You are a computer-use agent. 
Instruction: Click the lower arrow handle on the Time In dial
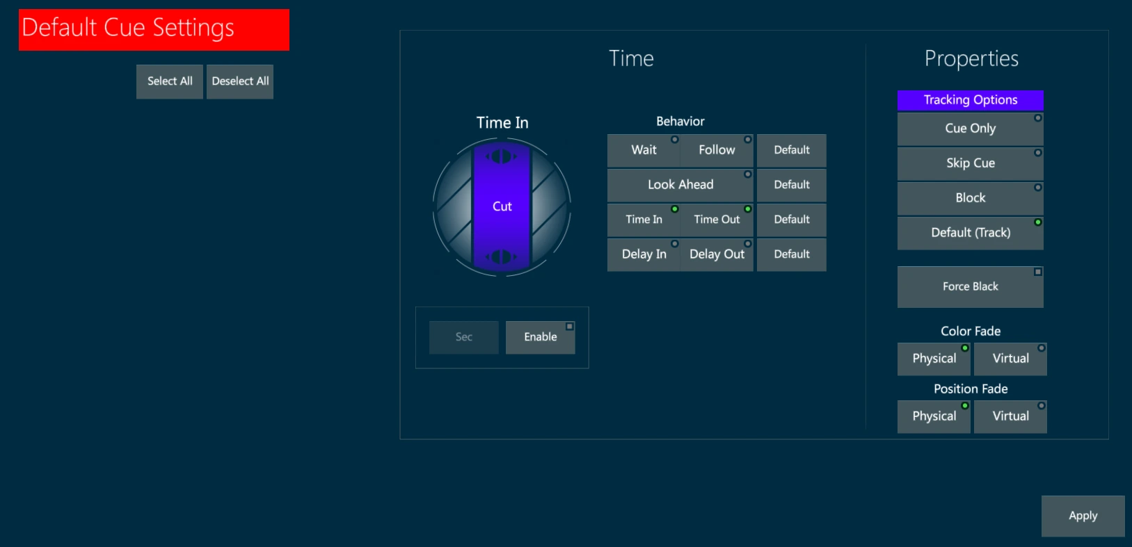coord(502,256)
